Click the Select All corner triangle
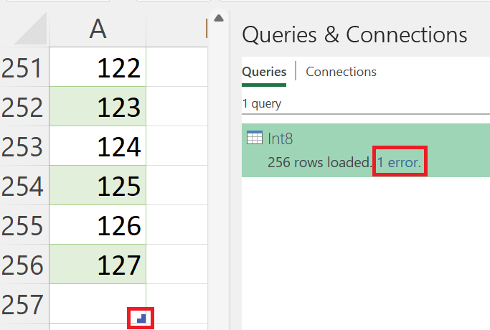Image resolution: width=490 pixels, height=330 pixels. (32, 29)
